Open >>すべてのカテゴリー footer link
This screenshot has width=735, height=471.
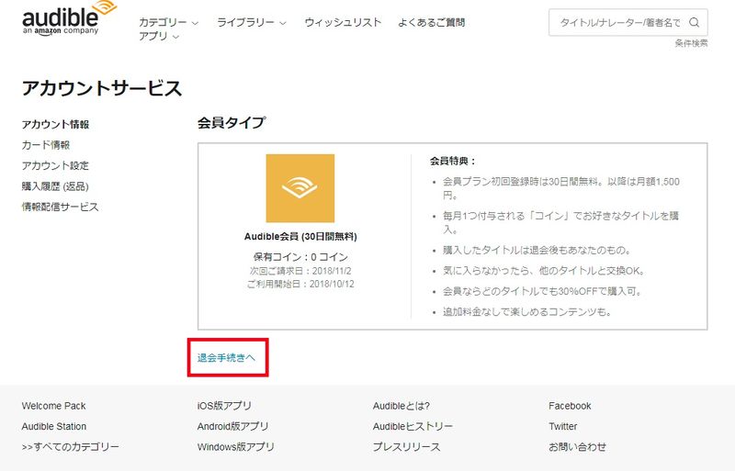[x=71, y=447]
